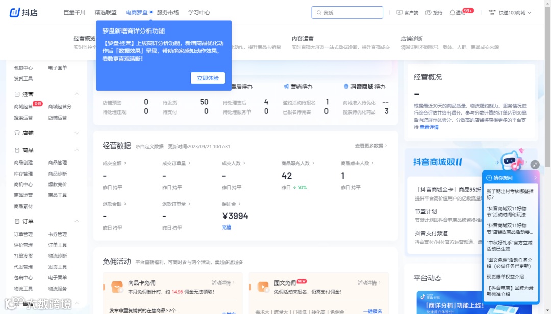Screen dimensions: 551x314
Task: Open 电商罗盘 top menu
Action: [137, 13]
